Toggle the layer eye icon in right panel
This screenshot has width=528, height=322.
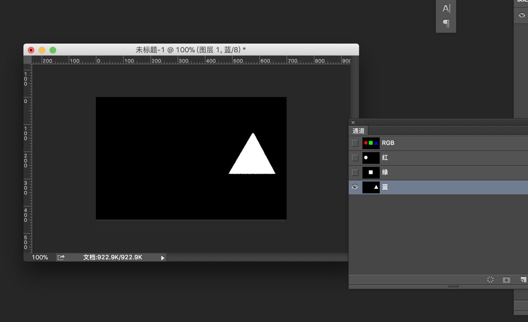tap(522, 15)
